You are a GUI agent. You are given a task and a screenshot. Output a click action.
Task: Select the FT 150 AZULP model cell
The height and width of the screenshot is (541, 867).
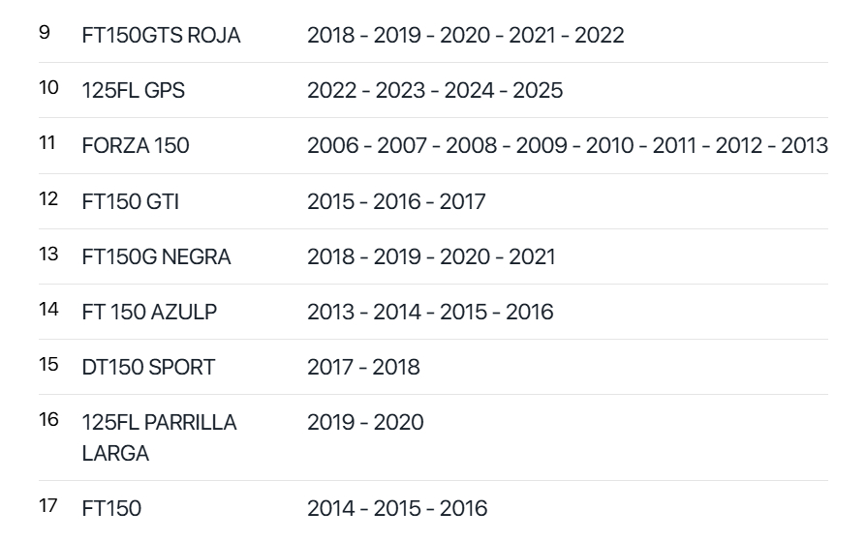point(149,312)
